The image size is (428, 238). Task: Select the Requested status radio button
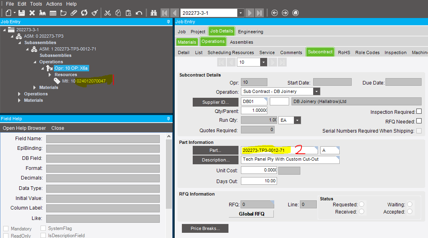pyautogui.click(x=362, y=204)
